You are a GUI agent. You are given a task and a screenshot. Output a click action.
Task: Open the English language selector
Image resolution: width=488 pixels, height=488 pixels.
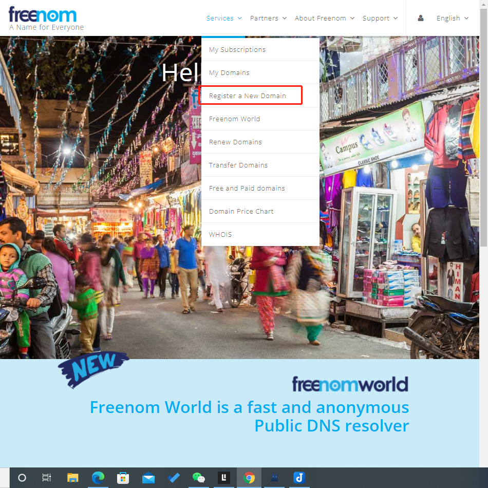[453, 18]
